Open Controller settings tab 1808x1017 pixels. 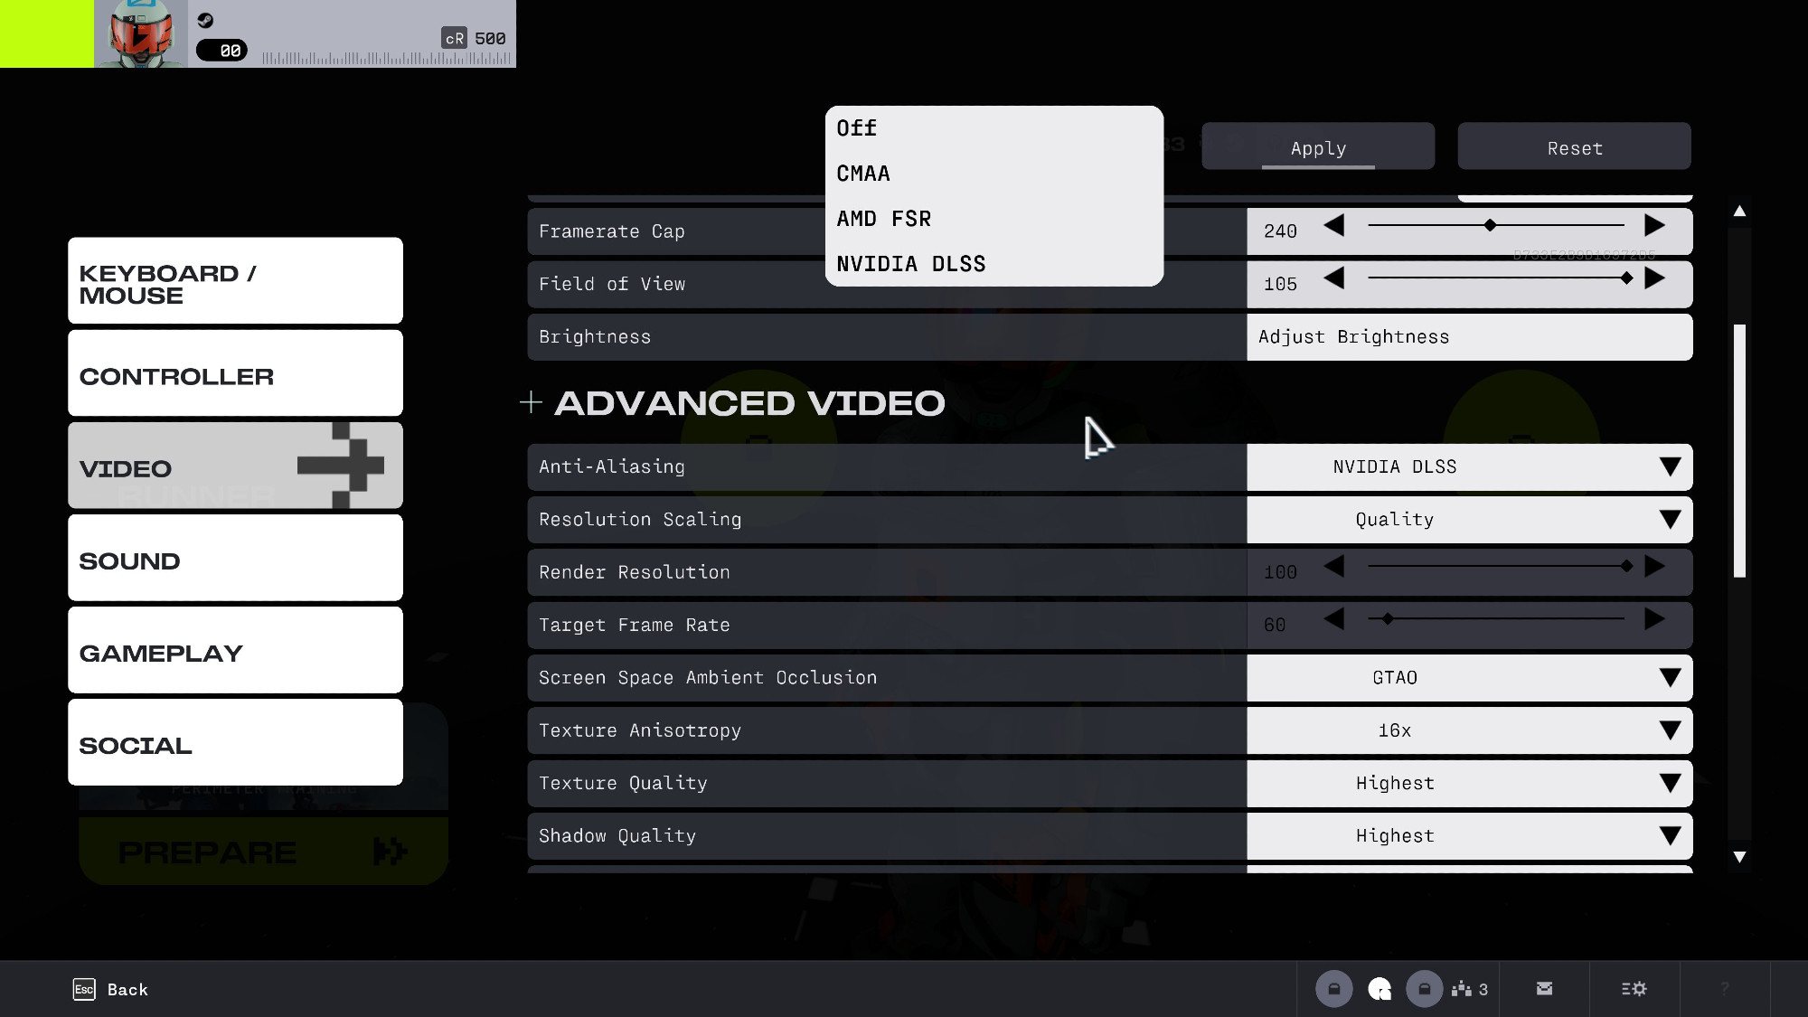[x=235, y=372]
